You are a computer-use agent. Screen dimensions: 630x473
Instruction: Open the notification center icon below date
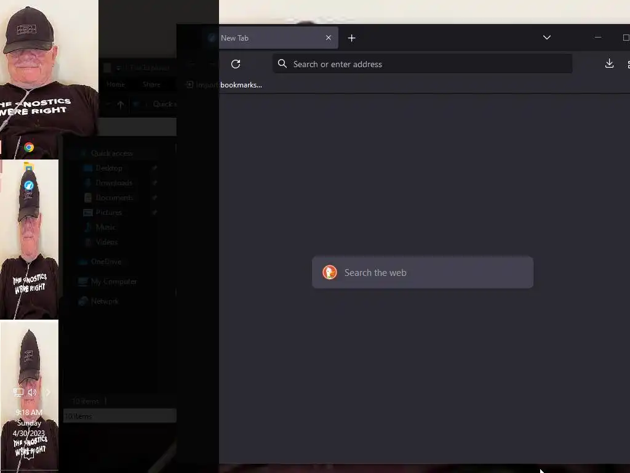point(28,454)
